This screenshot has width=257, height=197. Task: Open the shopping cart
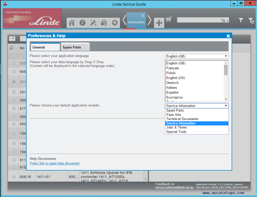(169, 19)
